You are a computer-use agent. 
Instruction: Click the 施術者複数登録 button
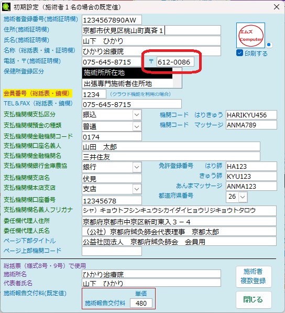[x=254, y=276]
